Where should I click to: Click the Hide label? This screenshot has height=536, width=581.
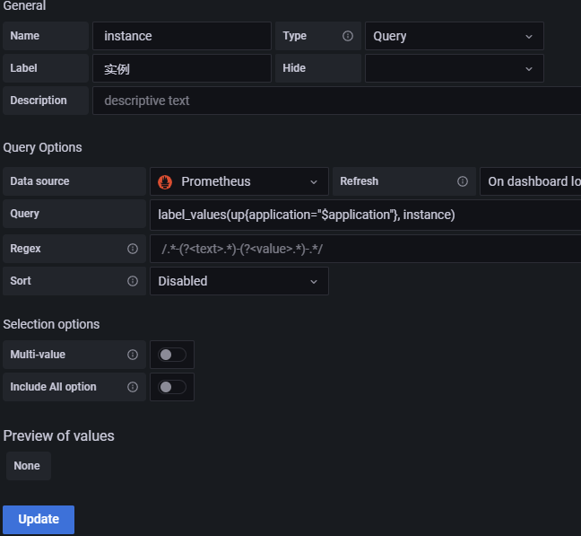[294, 68]
